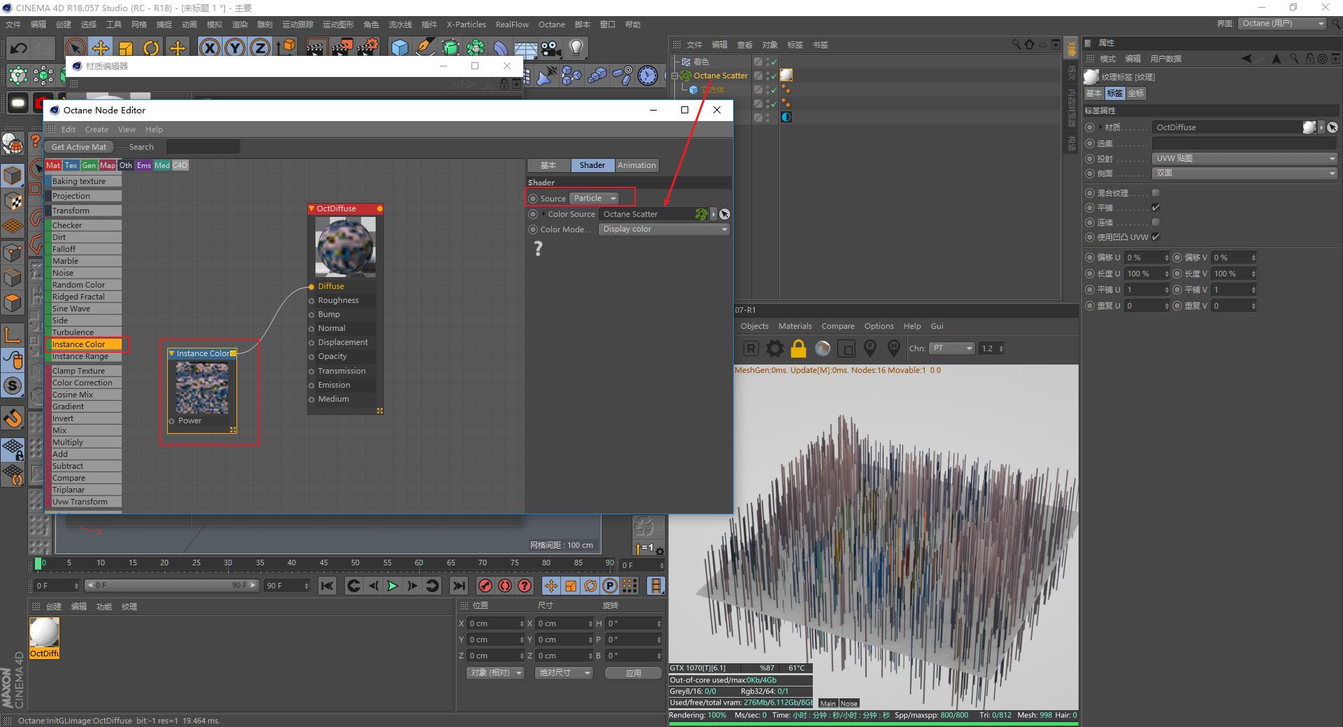Click the yellow lock icon in Live Viewer
The width and height of the screenshot is (1343, 727).
pos(798,348)
